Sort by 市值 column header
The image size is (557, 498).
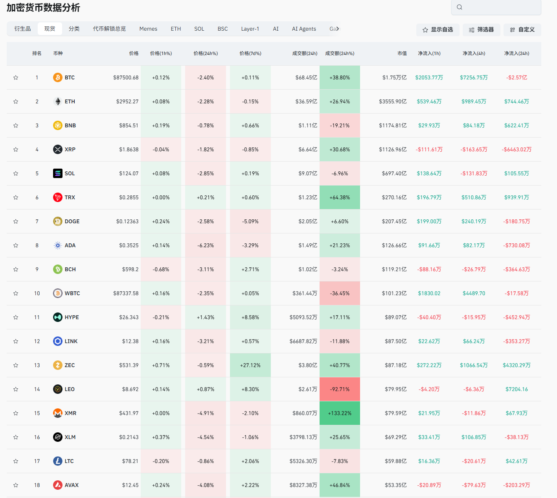(402, 53)
